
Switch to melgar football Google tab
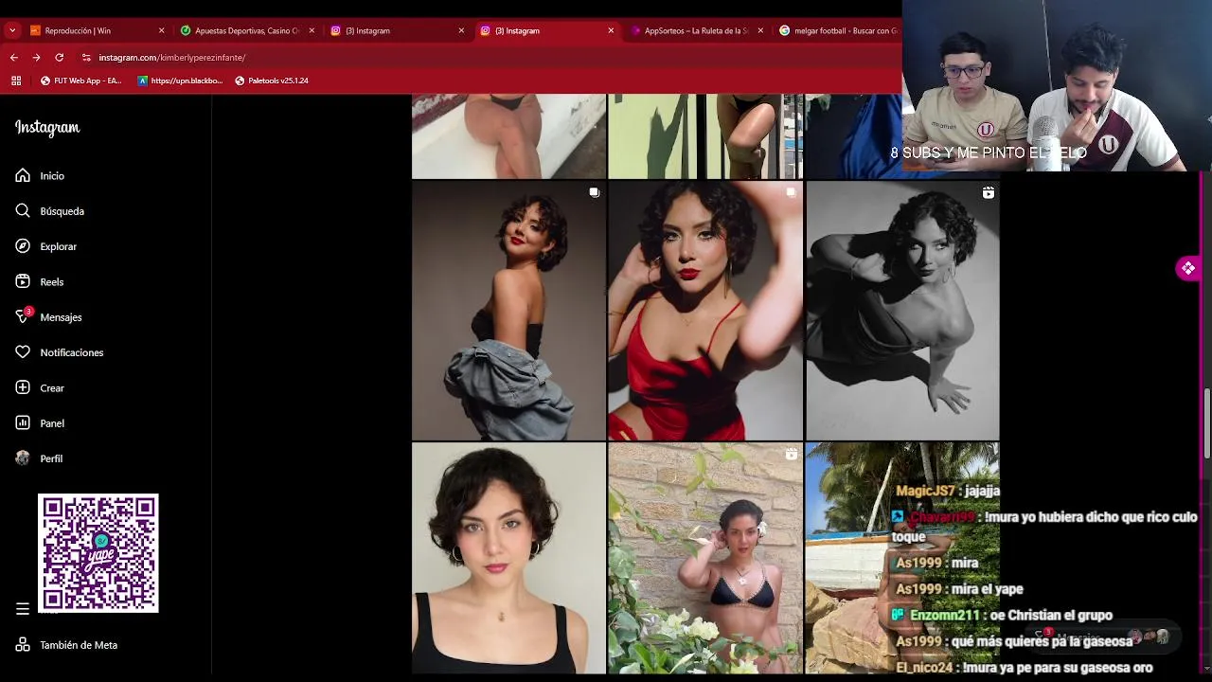point(838,30)
